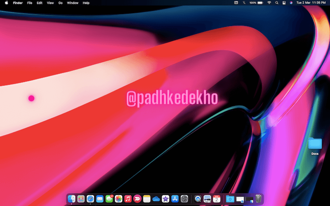Open OneDrive cloud icon in Dock
Screen dimensions: 330x206
coord(156,199)
